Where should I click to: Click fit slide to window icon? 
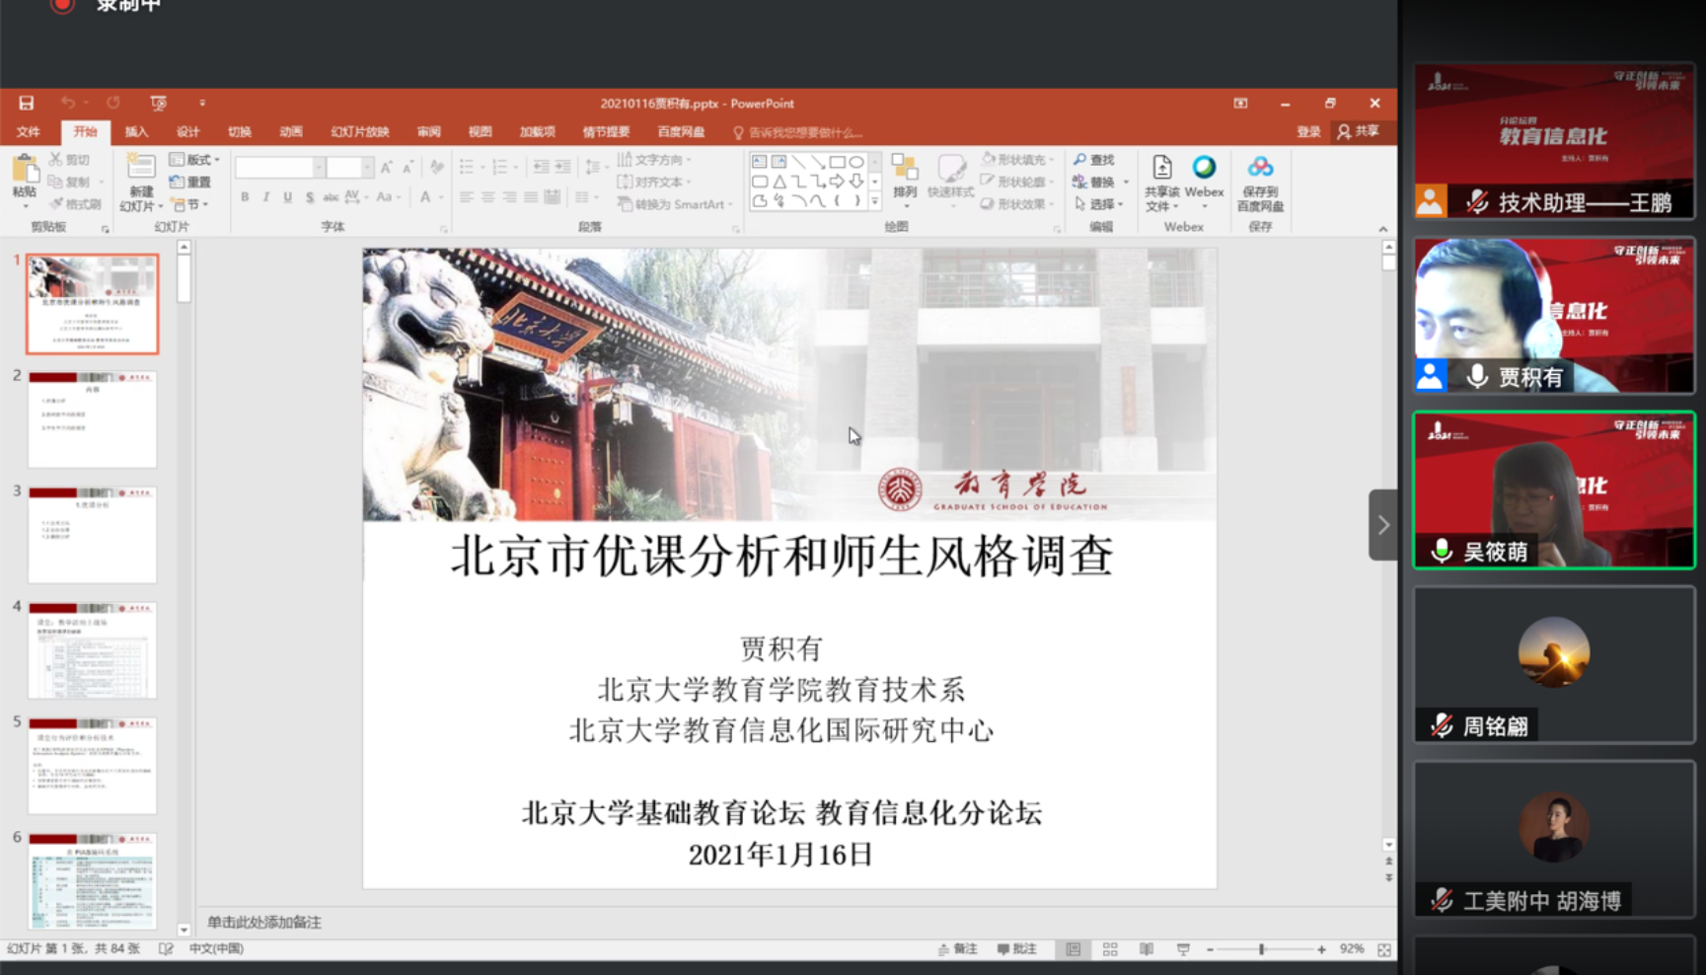[x=1384, y=949]
